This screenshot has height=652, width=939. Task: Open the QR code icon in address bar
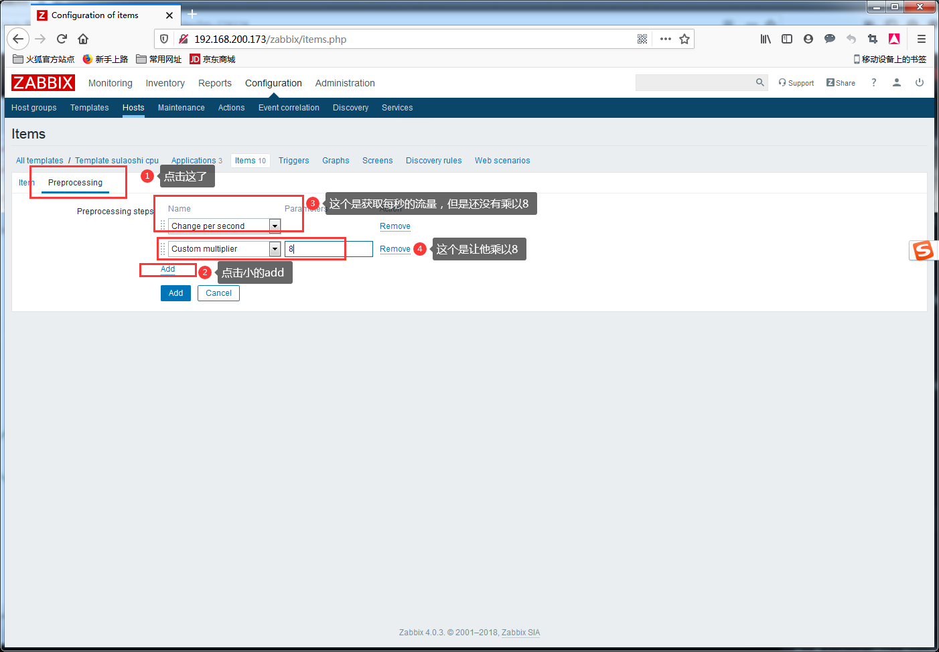point(642,39)
